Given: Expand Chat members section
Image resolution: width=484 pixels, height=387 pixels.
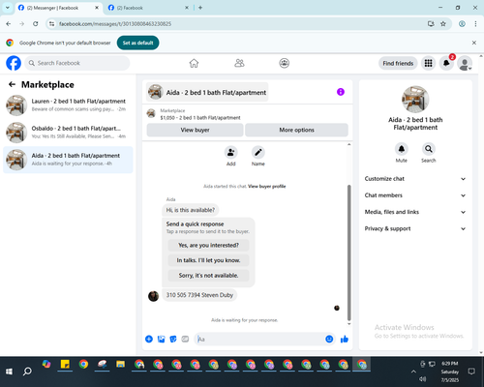Looking at the screenshot, I should click(x=415, y=195).
